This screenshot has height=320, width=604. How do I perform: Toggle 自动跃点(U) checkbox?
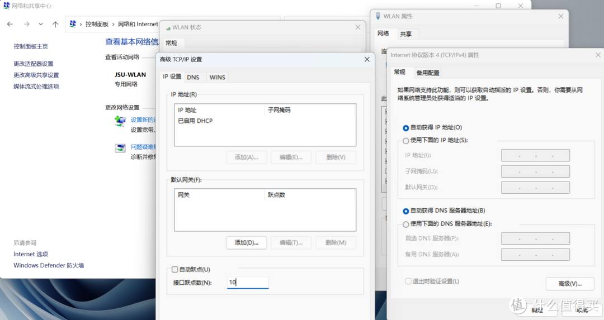pyautogui.click(x=175, y=270)
